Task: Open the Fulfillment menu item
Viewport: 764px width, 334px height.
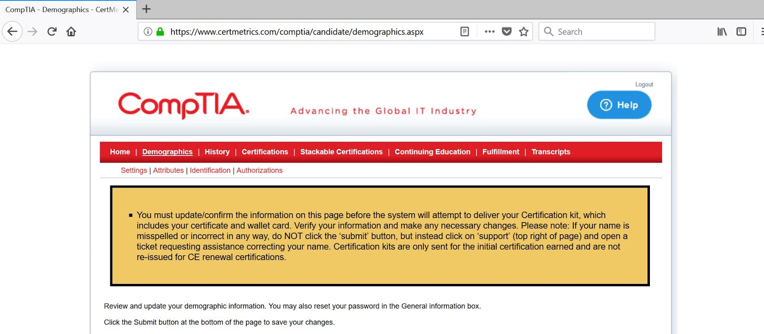Action: click(501, 152)
